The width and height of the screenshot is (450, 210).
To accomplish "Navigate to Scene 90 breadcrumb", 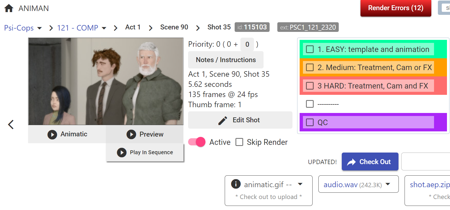I will [174, 27].
